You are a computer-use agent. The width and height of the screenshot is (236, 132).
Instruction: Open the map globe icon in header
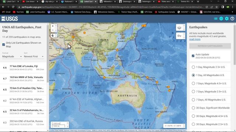coord(221,19)
